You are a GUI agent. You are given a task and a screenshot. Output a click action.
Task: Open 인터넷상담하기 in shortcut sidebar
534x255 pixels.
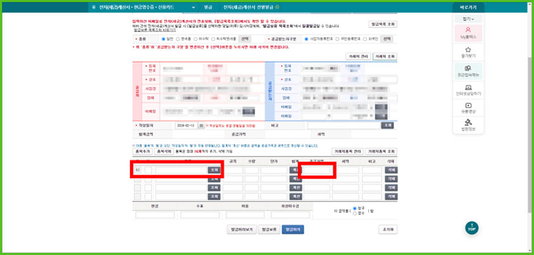click(468, 90)
